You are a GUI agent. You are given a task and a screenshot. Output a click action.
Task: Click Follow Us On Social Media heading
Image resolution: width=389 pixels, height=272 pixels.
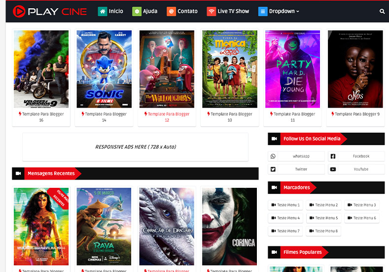[x=312, y=139]
